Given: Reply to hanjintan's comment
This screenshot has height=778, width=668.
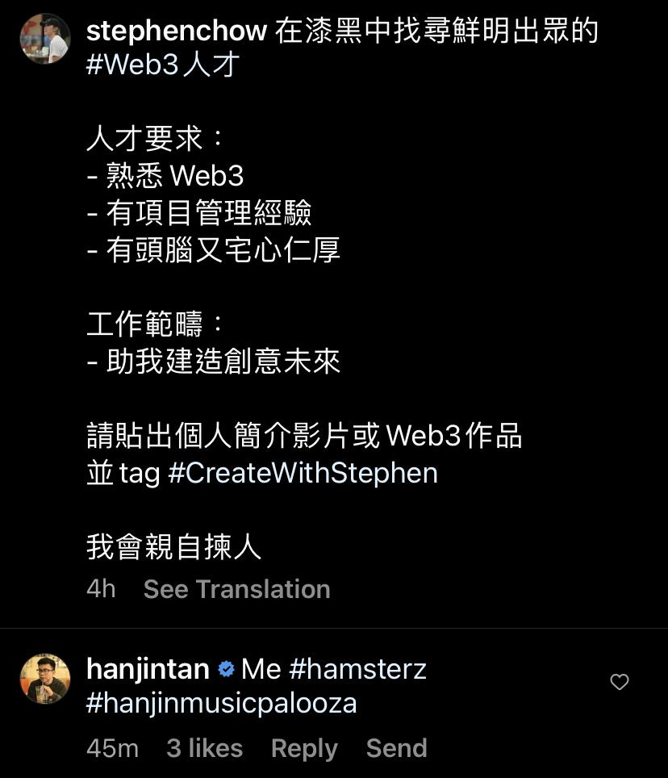Looking at the screenshot, I should click(304, 749).
